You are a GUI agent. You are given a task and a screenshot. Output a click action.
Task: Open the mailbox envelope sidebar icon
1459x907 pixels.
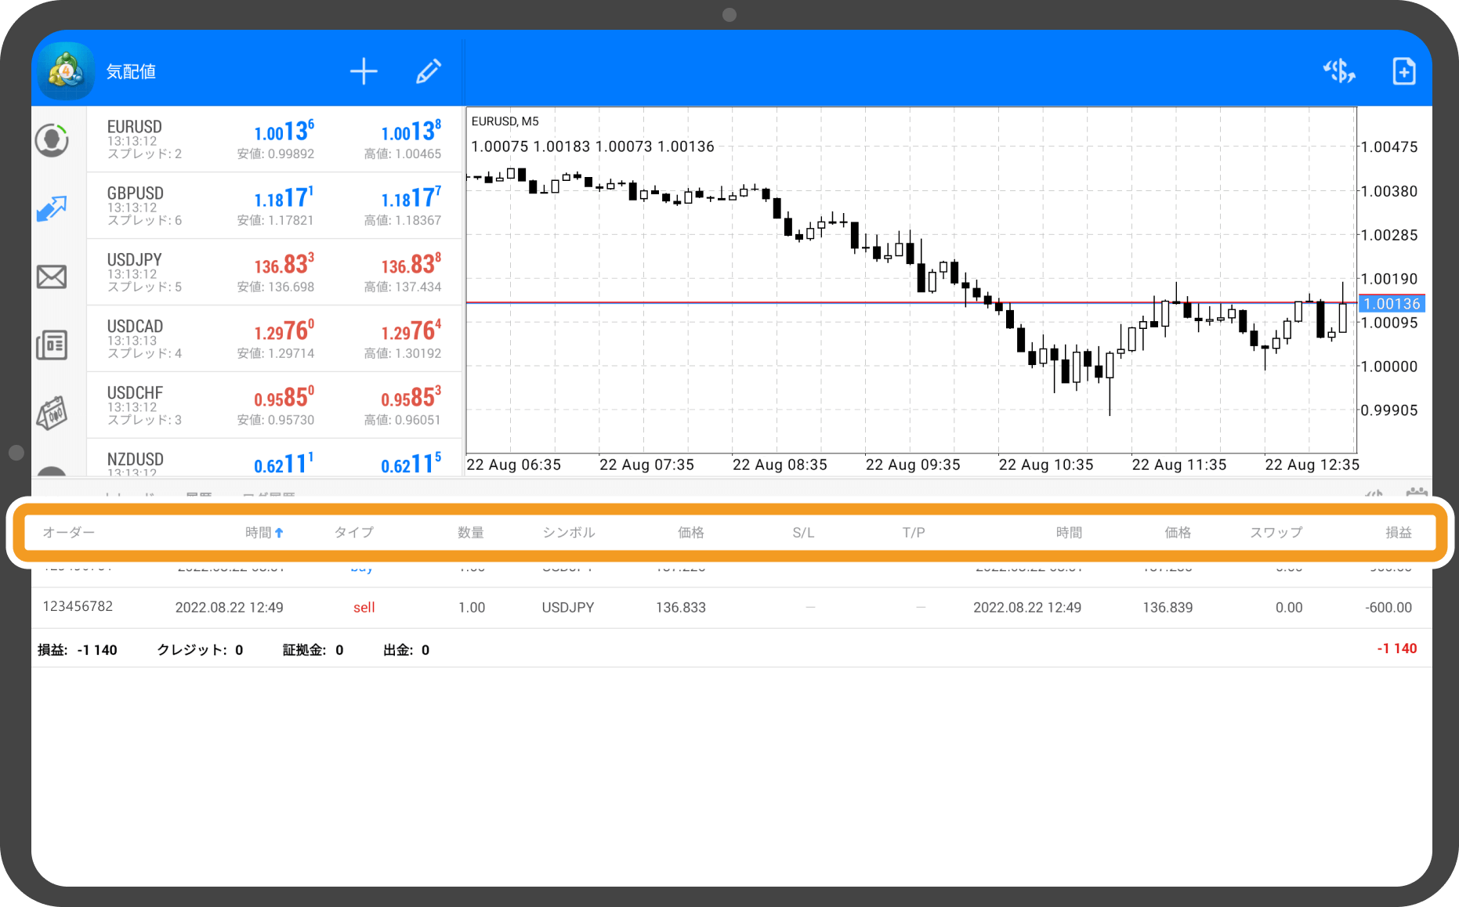point(52,276)
